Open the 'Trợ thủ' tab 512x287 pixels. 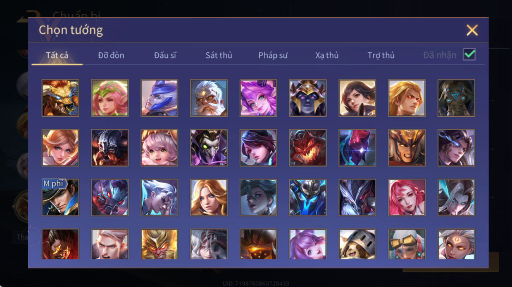tap(381, 55)
